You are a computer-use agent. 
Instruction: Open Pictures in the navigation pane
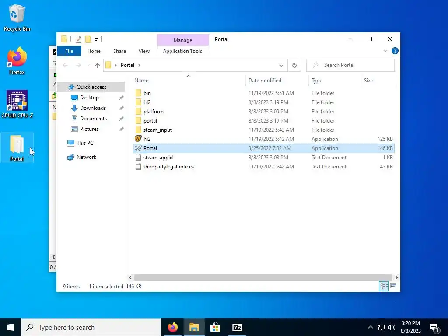click(x=89, y=129)
